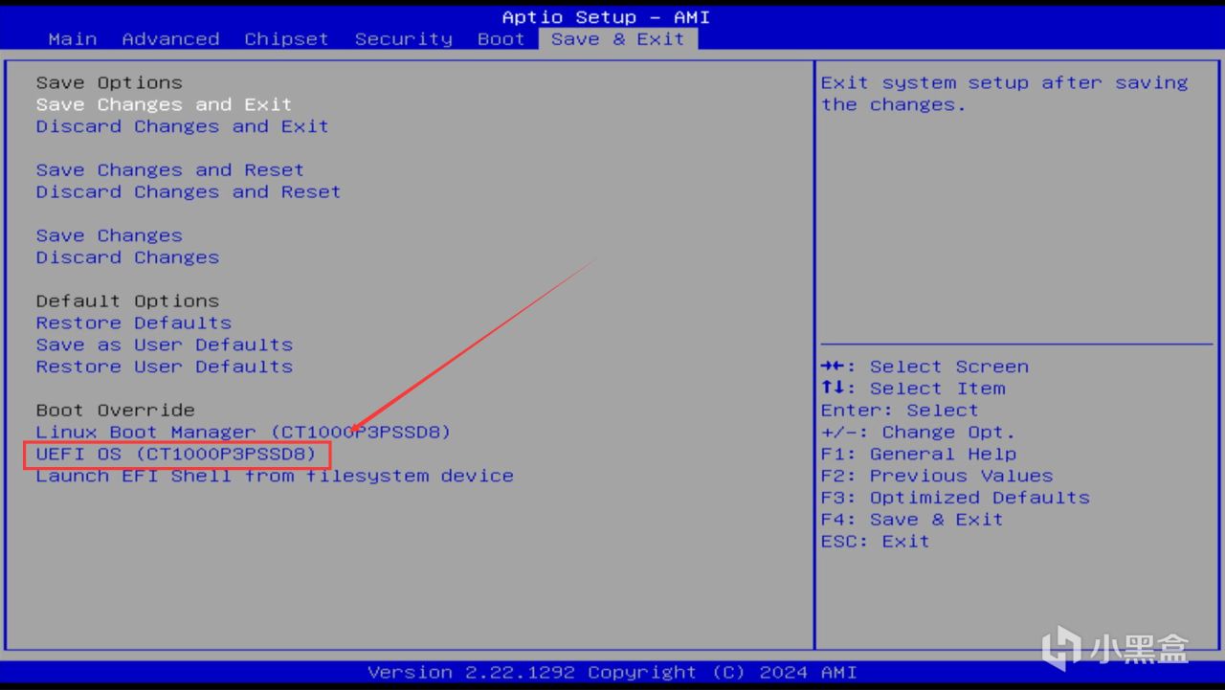This screenshot has width=1225, height=690.
Task: Go to the Security tab
Action: tap(403, 39)
